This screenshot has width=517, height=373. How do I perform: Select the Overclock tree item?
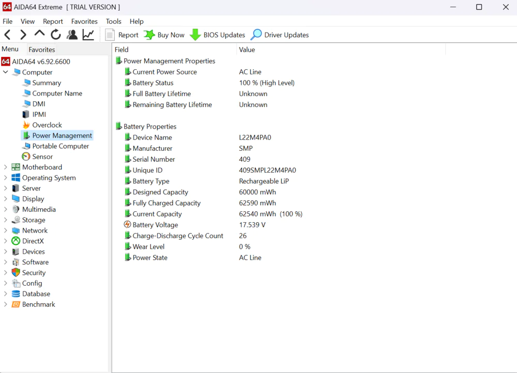(x=42, y=125)
